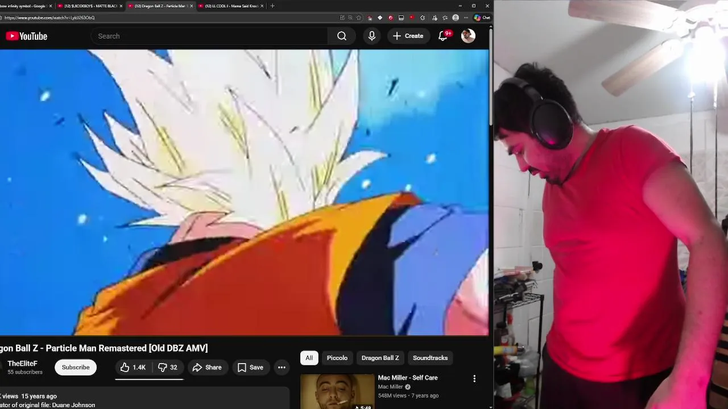Click the browser address bar URL
Viewport: 728px width, 409px height.
(49, 18)
